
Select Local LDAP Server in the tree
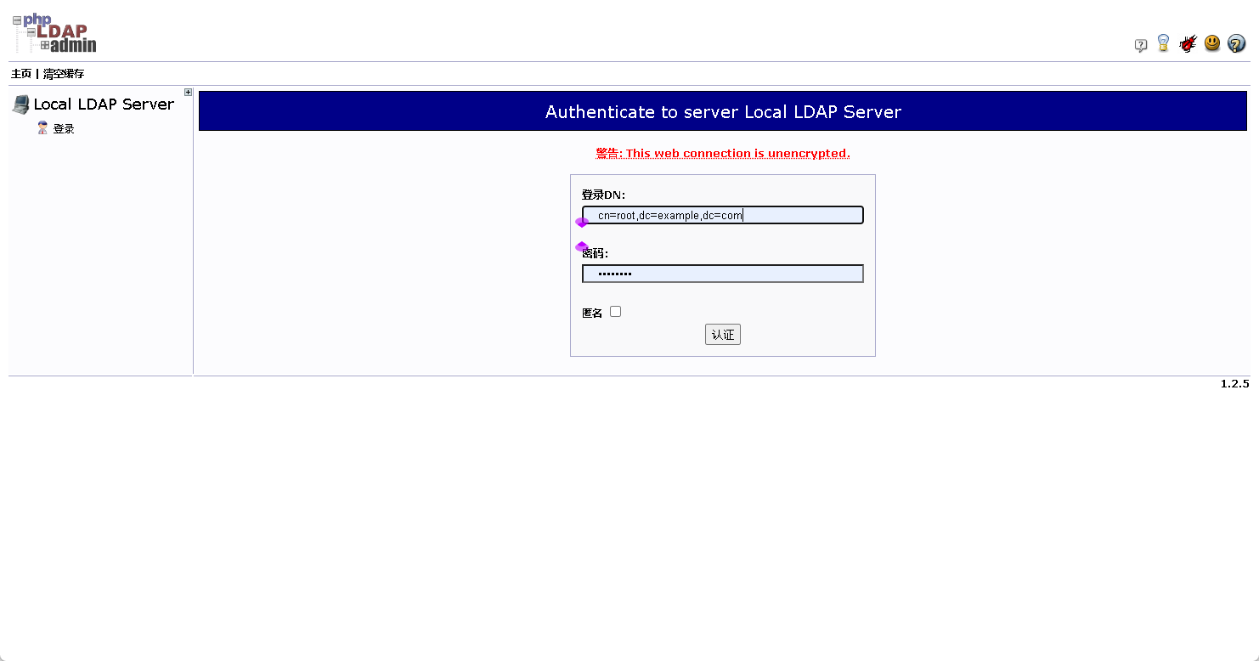pos(104,105)
